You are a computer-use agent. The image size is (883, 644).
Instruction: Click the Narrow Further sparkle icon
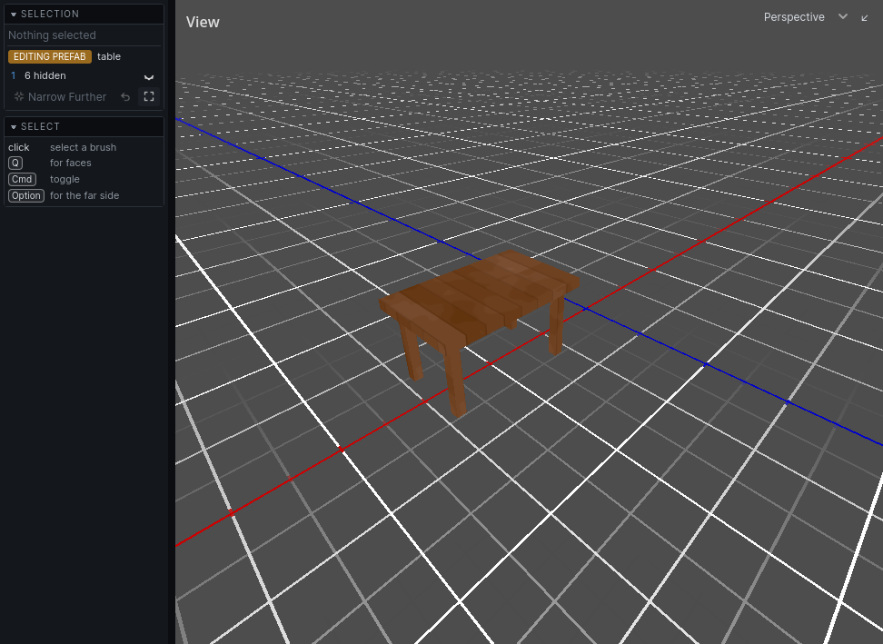[x=19, y=97]
